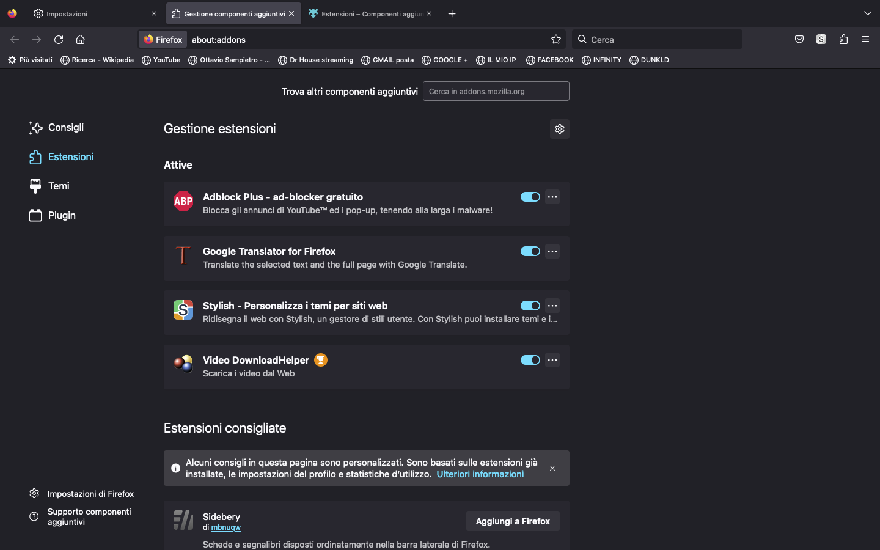Screen dimensions: 880x550
Task: Click the Cerca in addons.mozilla.org search field
Action: 496,90
